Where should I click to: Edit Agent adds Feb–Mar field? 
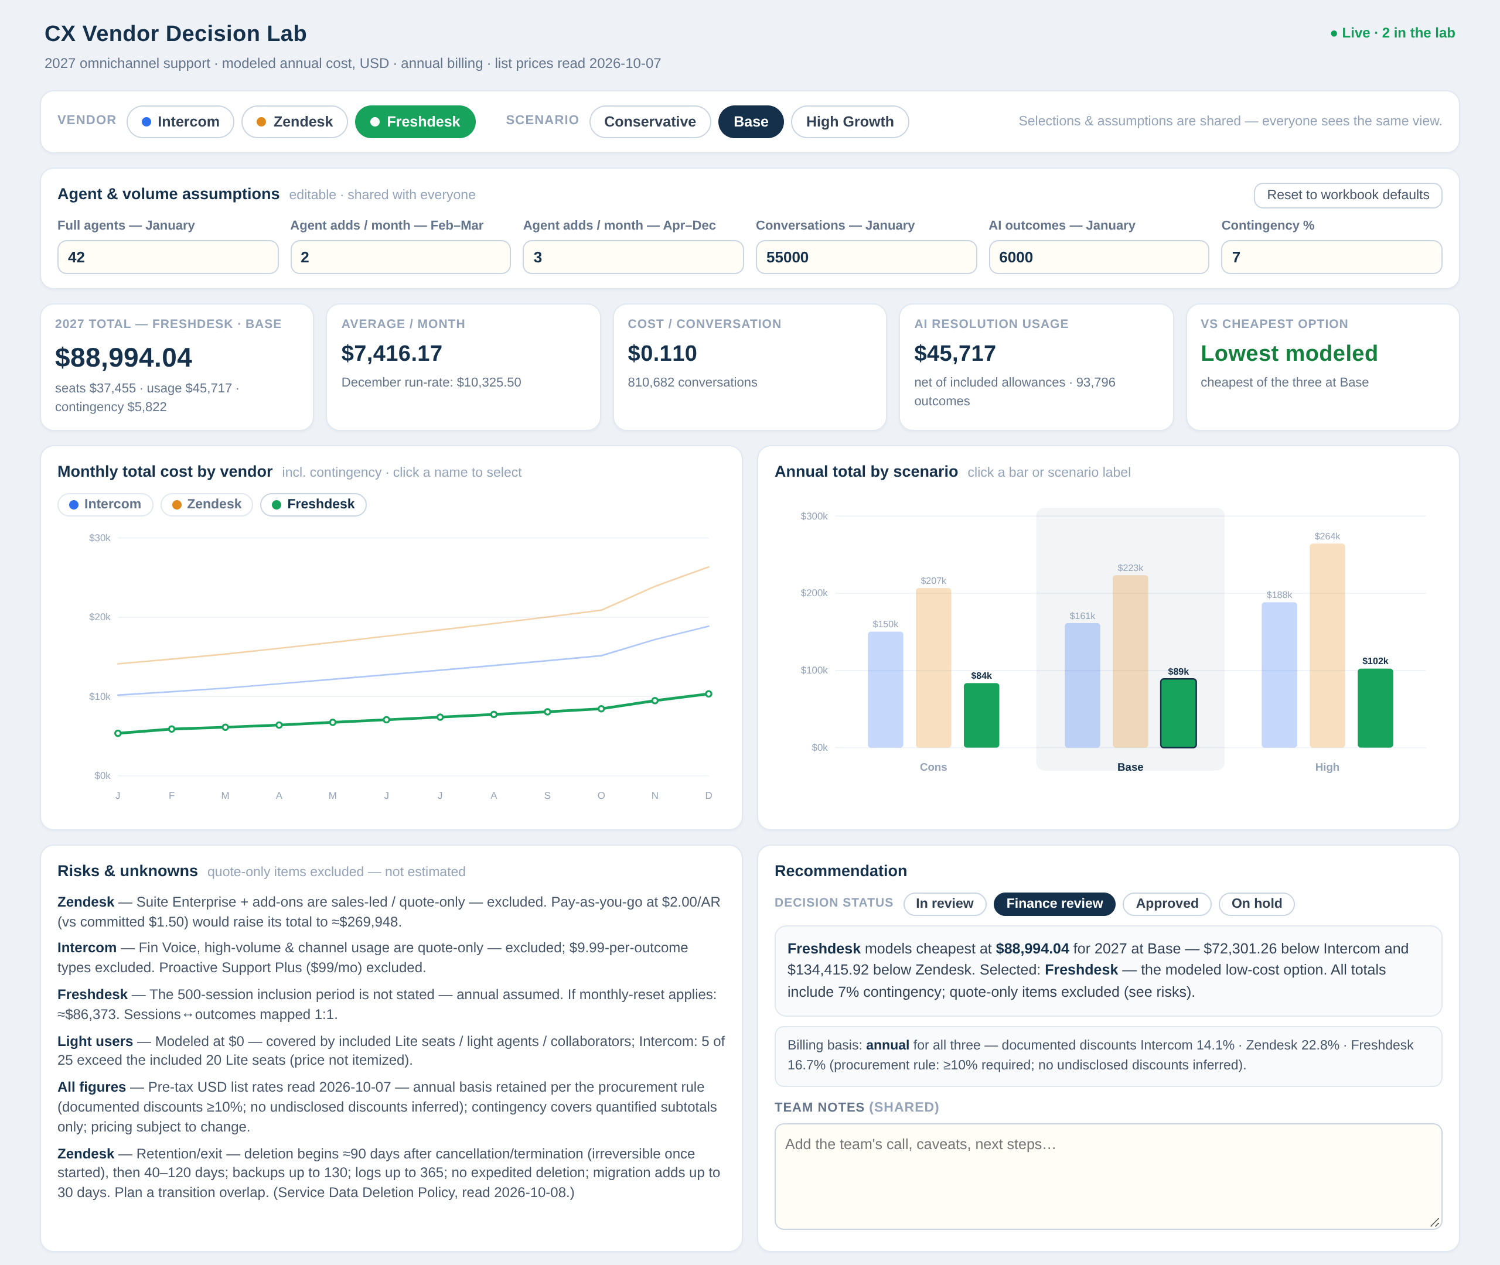400,257
